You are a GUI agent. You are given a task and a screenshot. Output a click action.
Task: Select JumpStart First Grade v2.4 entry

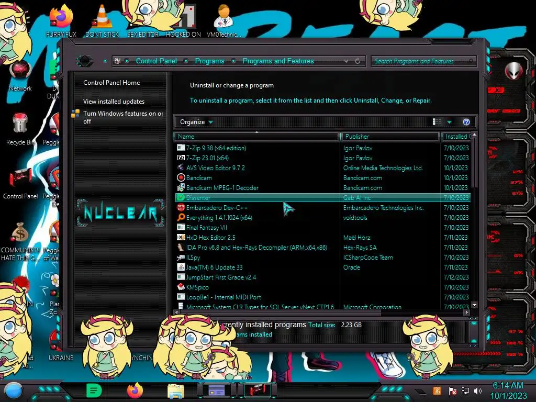point(323,277)
